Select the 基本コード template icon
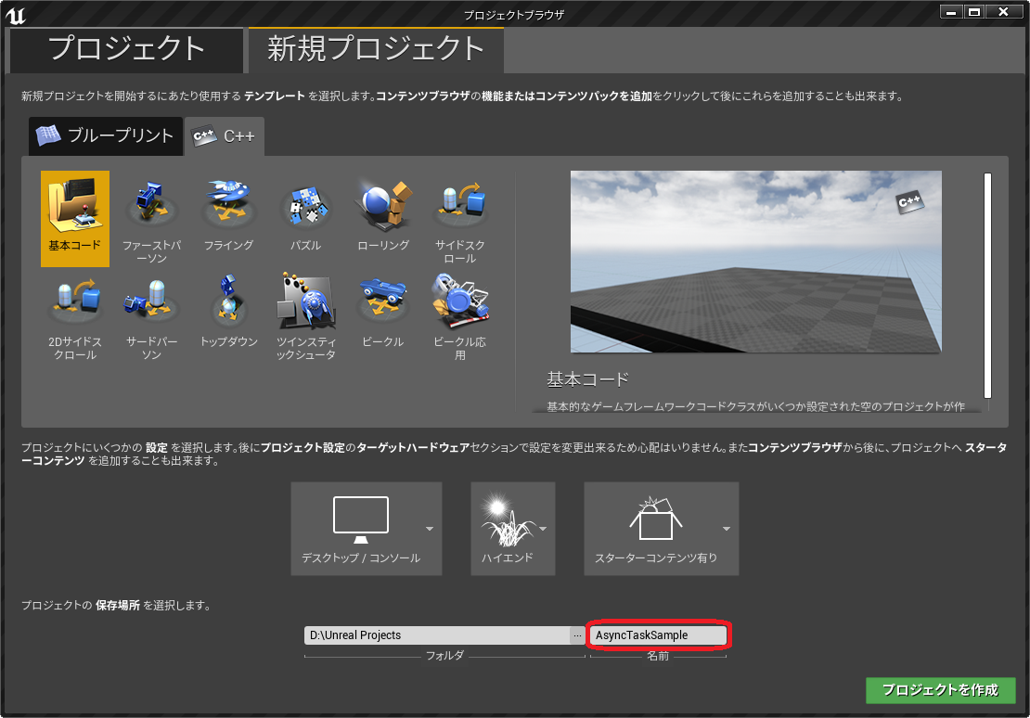 pos(75,219)
